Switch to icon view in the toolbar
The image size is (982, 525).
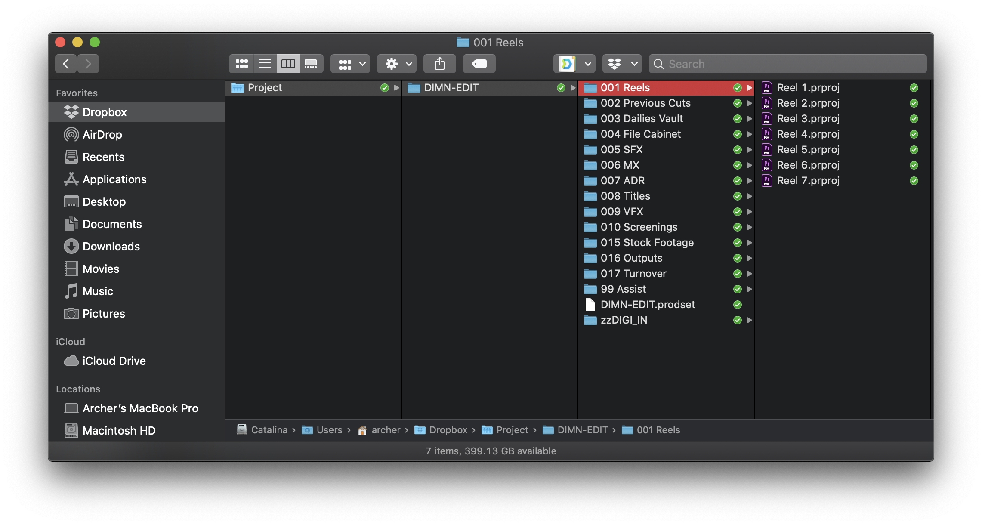pyautogui.click(x=241, y=63)
